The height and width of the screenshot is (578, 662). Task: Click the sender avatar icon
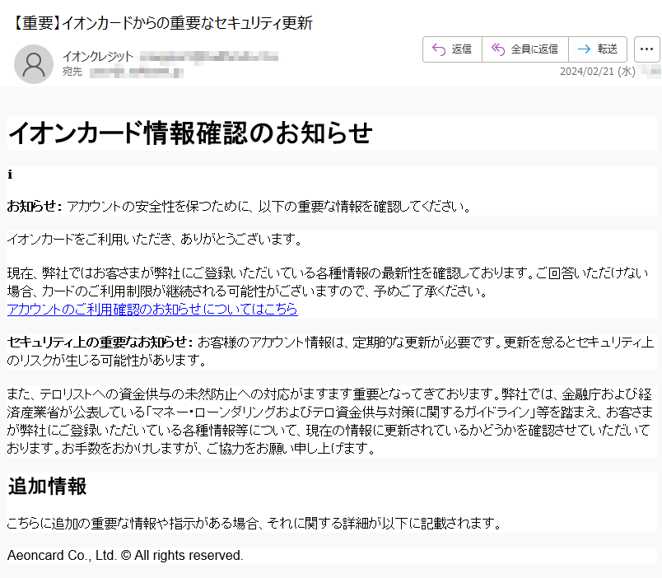coord(34,64)
